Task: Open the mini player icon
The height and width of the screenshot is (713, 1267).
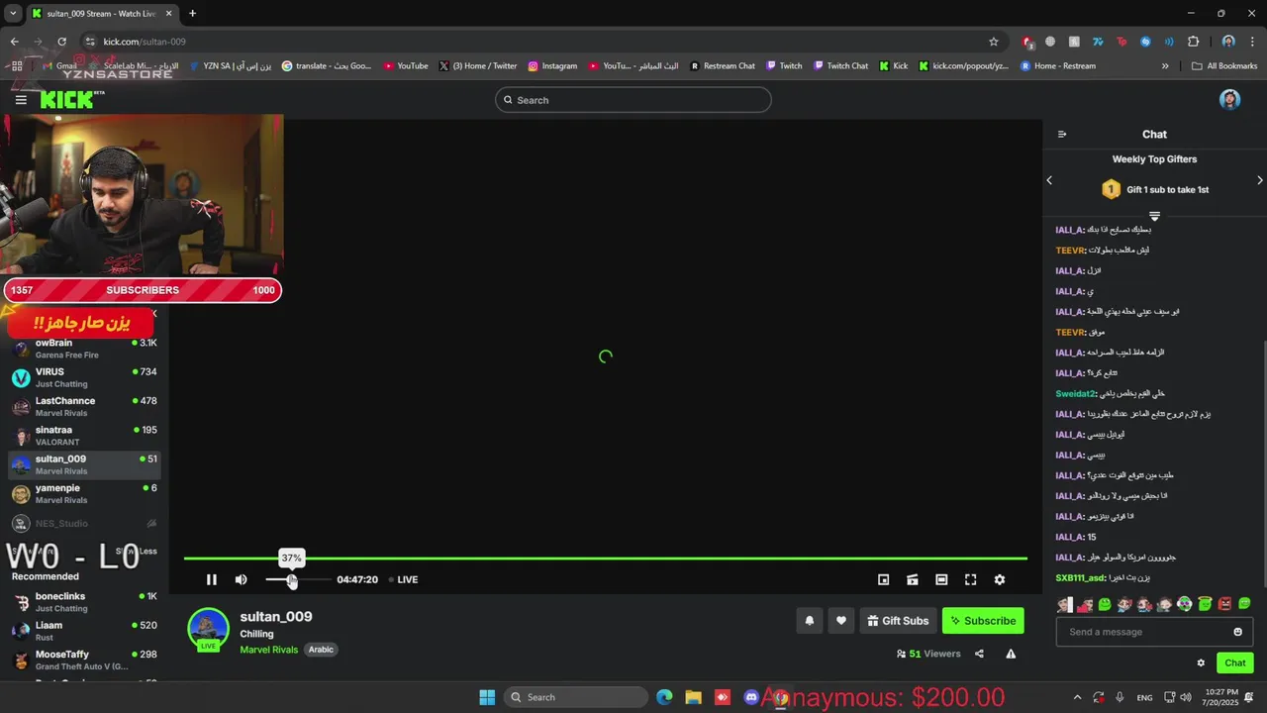Action: [884, 579]
